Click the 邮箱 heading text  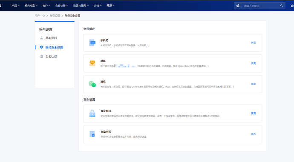(x=103, y=61)
